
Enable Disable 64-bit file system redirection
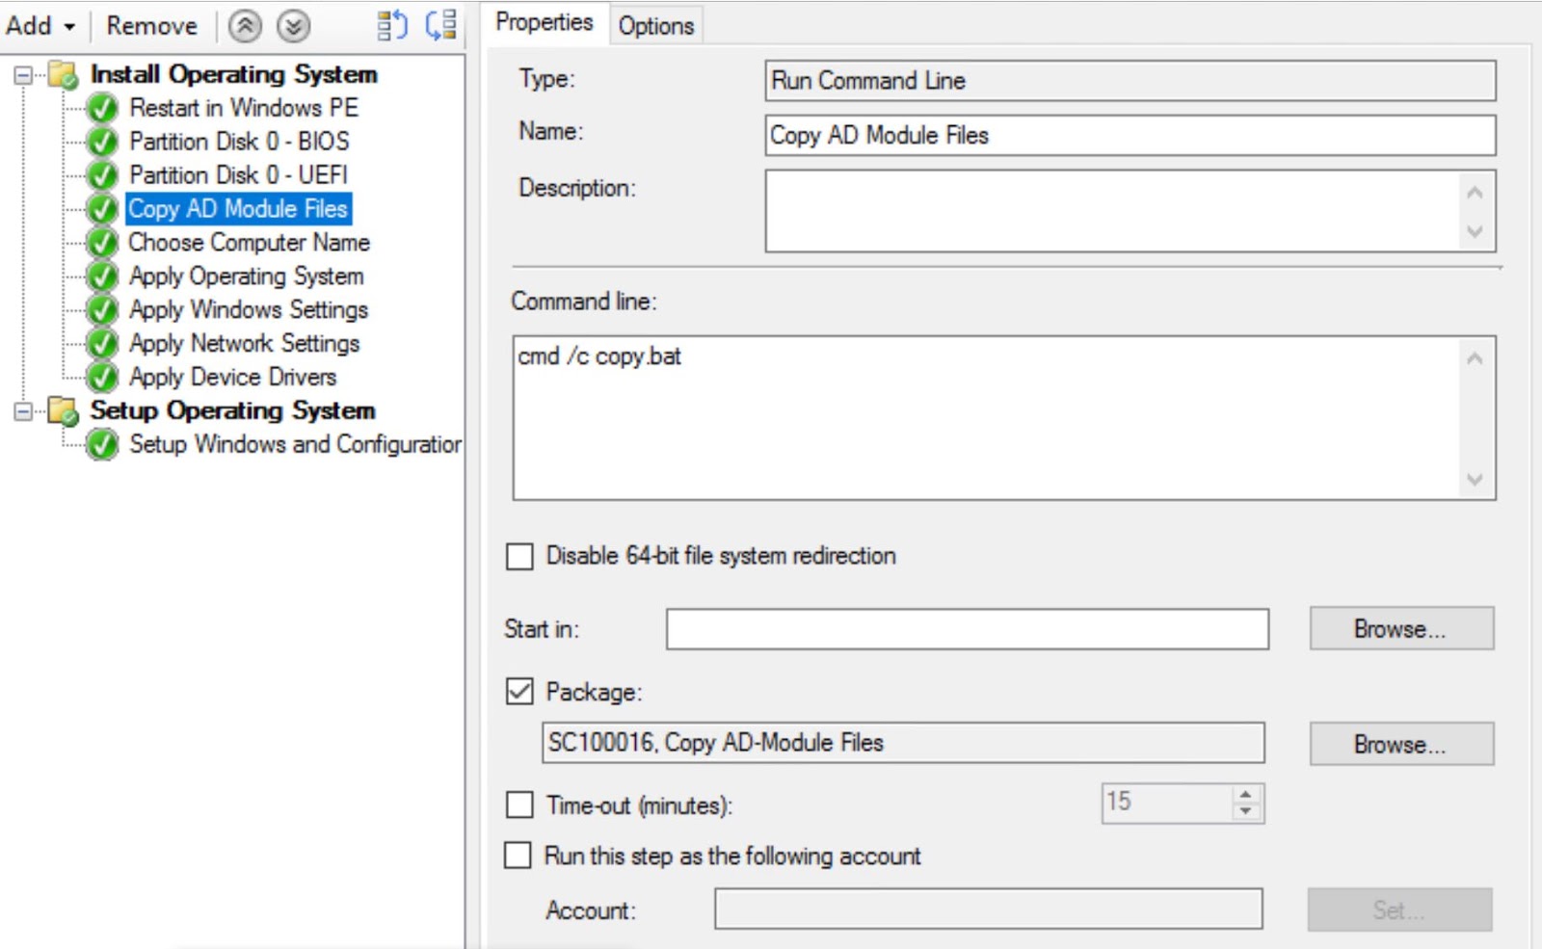(x=519, y=556)
